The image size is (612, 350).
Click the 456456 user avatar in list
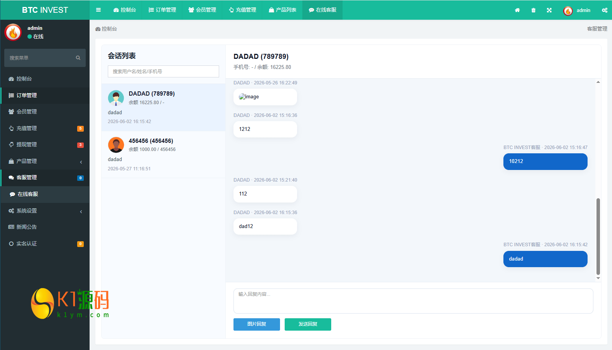(116, 145)
